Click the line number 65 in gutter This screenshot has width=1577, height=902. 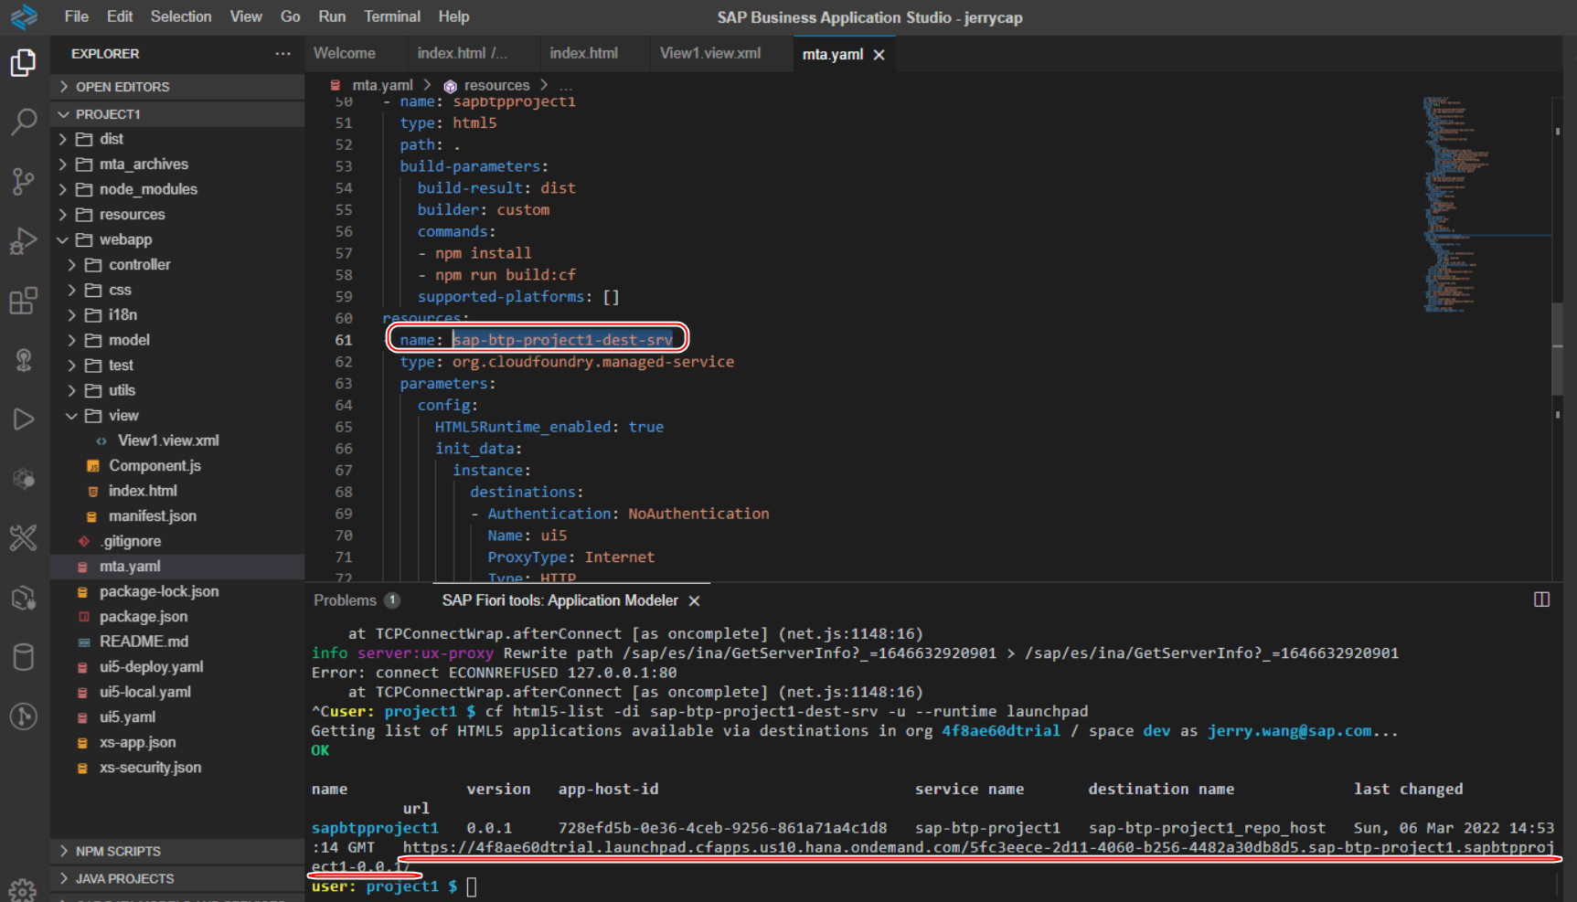click(344, 427)
